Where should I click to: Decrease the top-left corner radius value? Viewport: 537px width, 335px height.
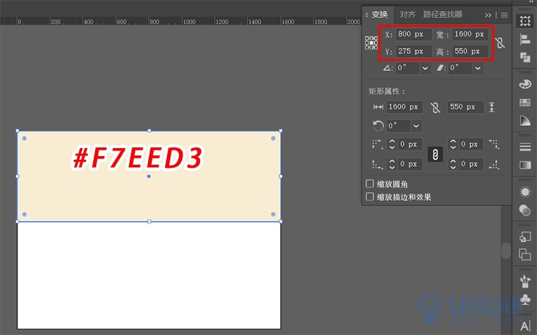(x=392, y=147)
